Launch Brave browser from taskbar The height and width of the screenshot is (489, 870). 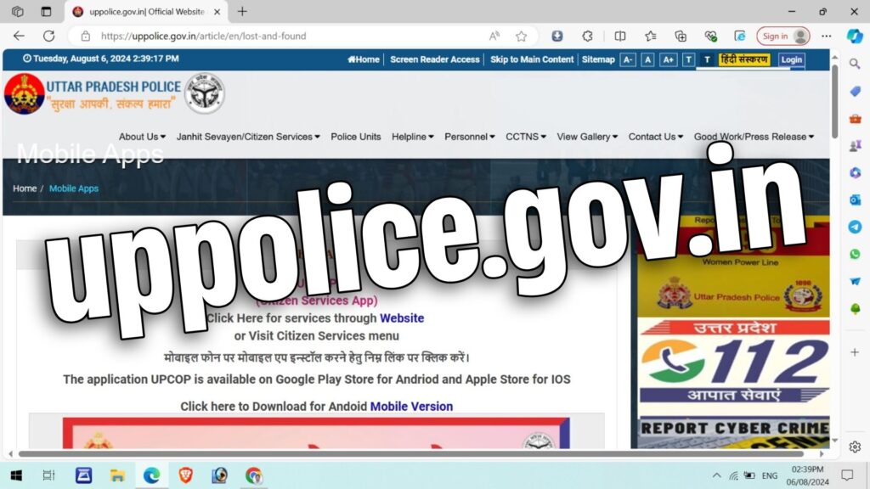click(x=185, y=475)
